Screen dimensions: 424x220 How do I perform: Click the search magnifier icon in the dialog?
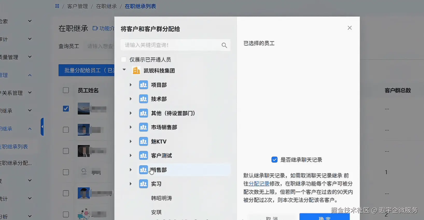224,45
